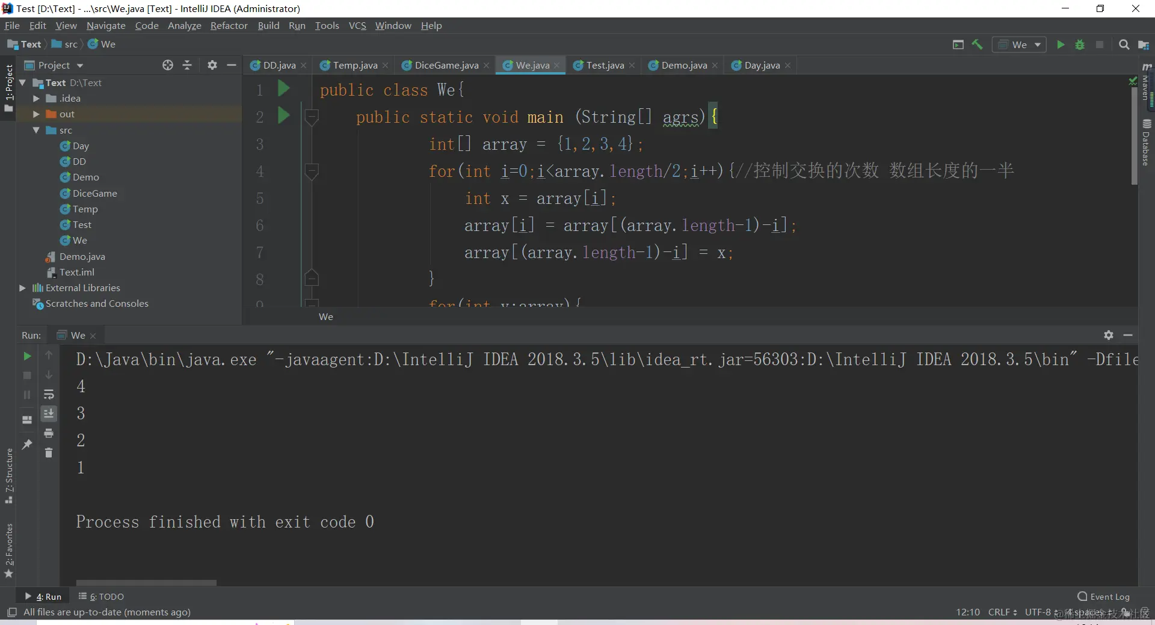Toggle soft-wrap in Run console
The image size is (1155, 625).
coord(49,395)
